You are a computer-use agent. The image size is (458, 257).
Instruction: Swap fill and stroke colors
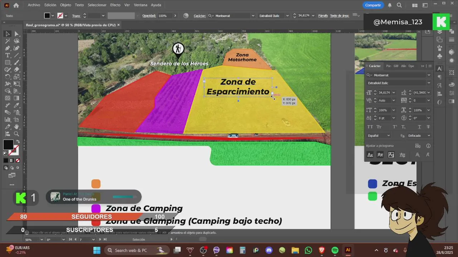click(18, 141)
